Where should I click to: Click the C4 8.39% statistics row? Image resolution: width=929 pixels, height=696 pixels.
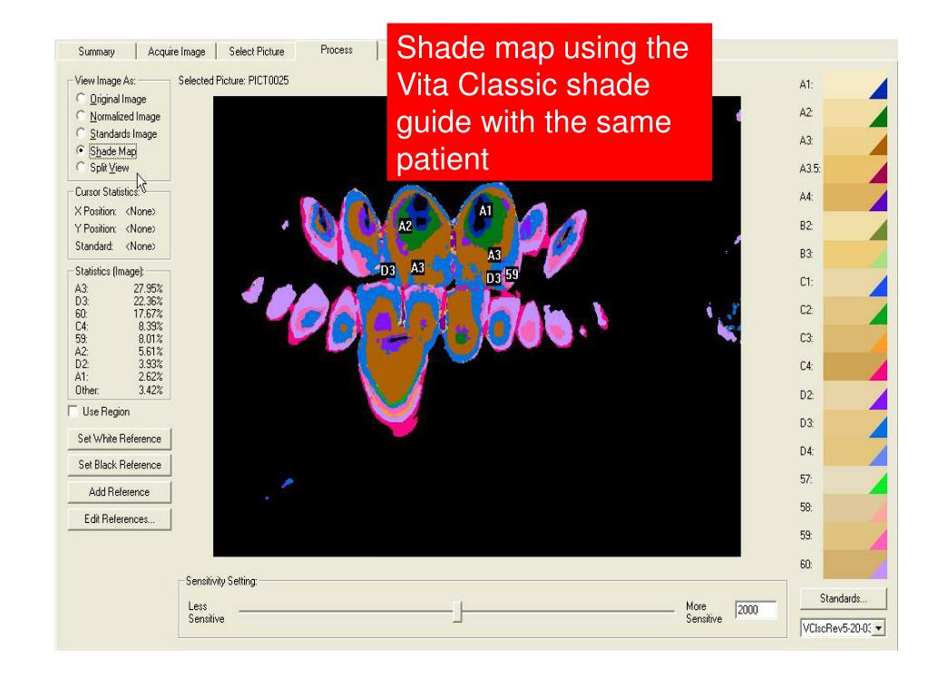[119, 326]
